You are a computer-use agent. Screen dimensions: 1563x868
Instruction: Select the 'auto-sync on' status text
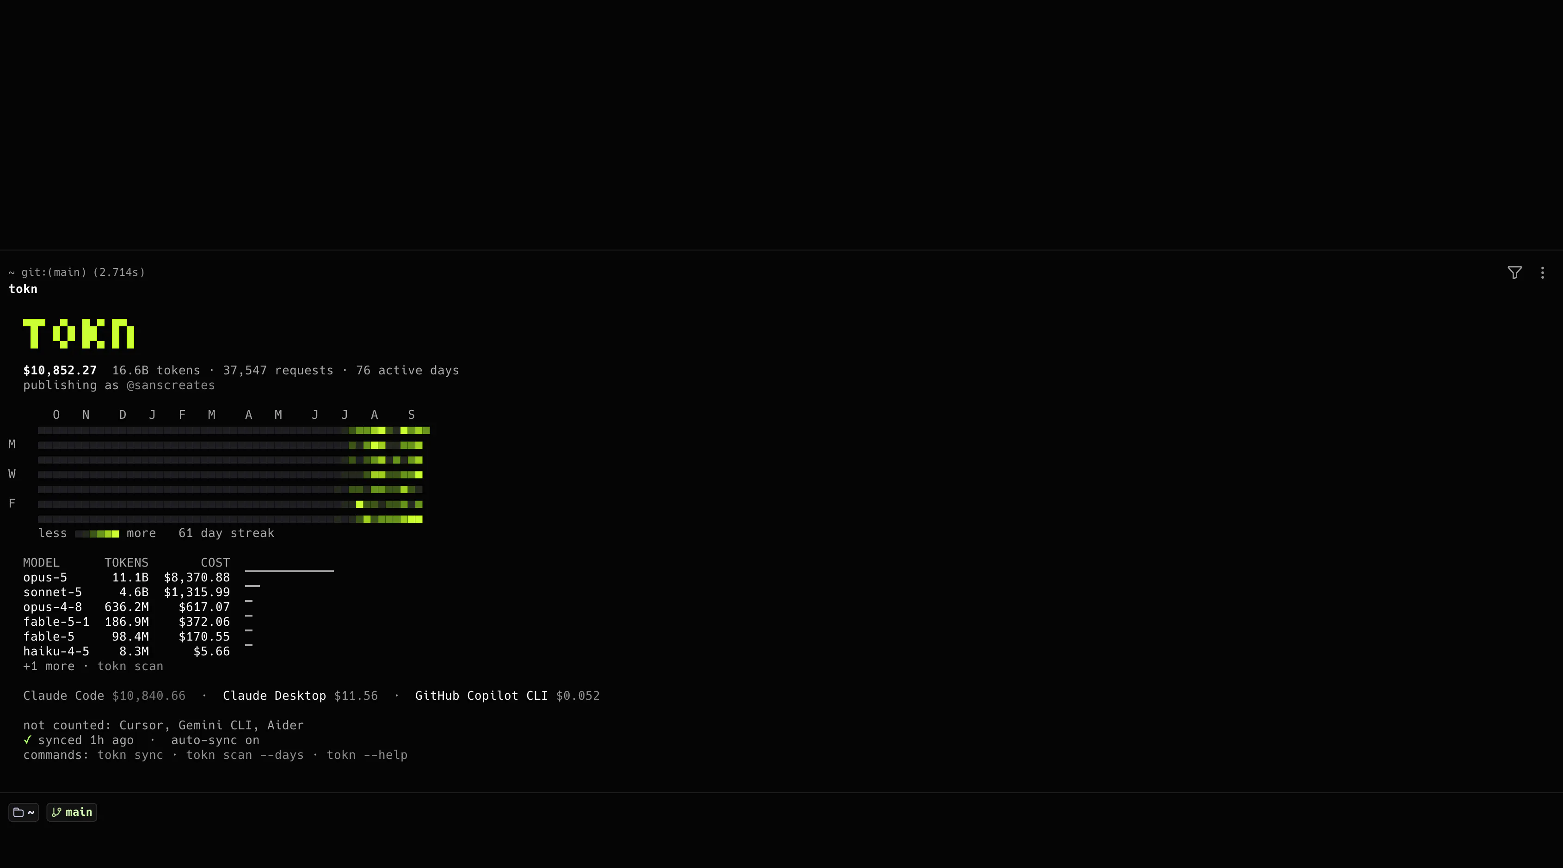[215, 740]
